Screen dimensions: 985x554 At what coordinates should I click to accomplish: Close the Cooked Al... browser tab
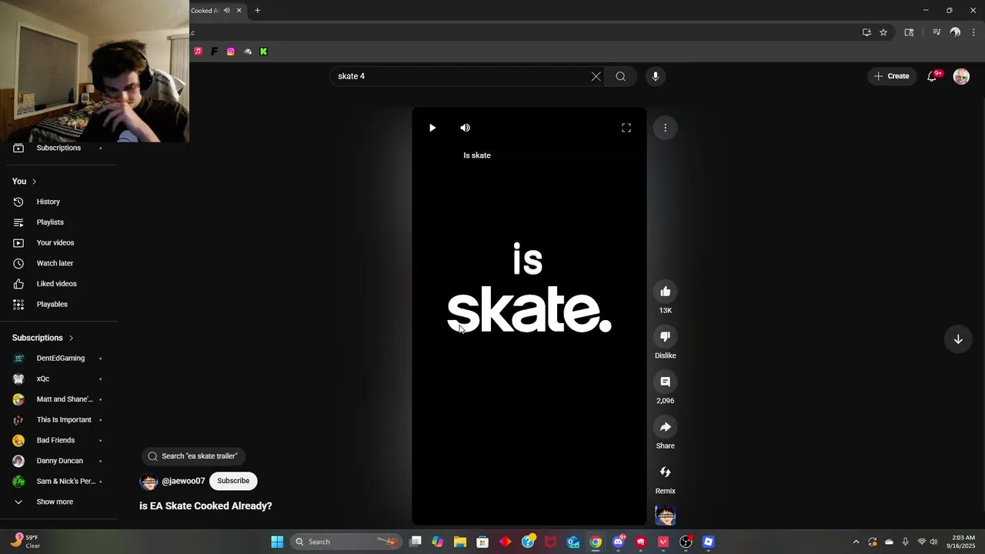click(x=239, y=11)
